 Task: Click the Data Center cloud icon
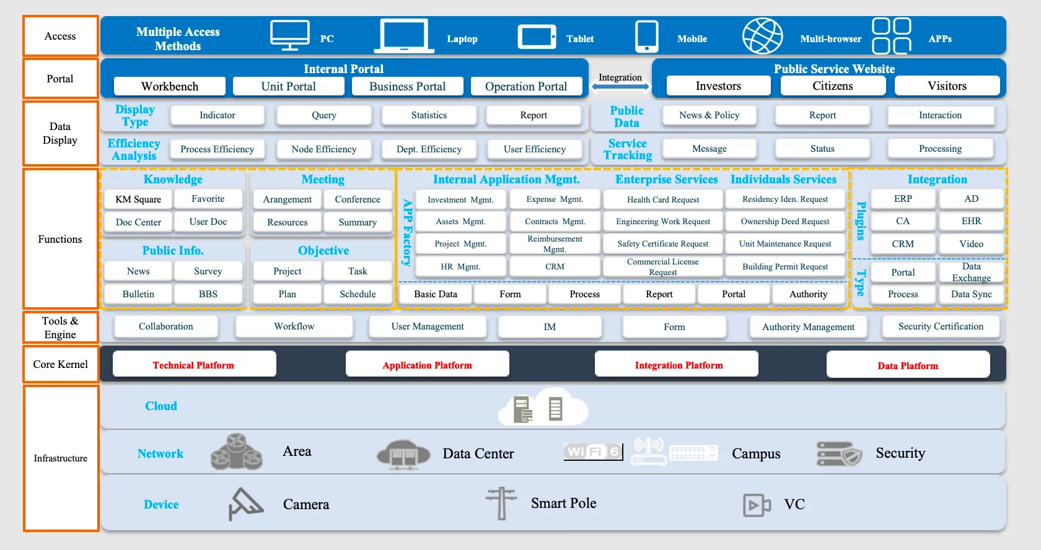[x=403, y=455]
